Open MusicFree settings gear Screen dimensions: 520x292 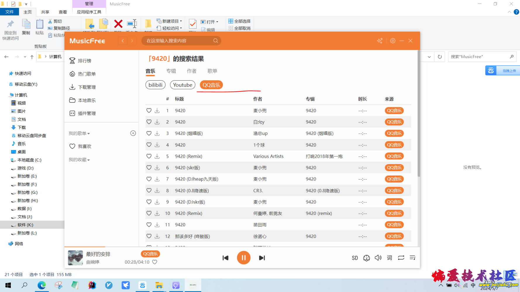click(392, 41)
